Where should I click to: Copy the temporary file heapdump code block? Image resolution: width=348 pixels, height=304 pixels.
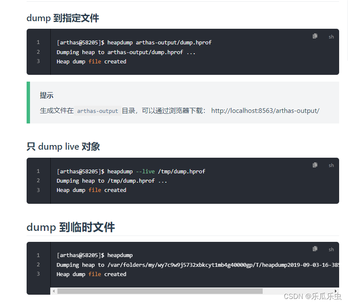point(315,249)
